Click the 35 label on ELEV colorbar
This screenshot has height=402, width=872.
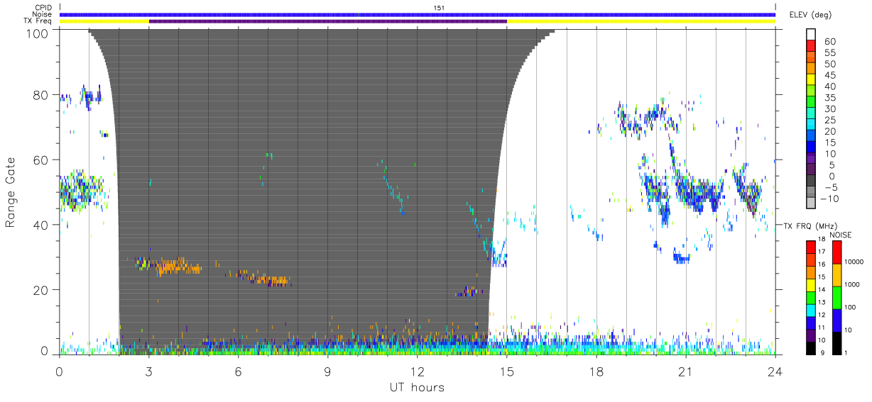click(829, 98)
